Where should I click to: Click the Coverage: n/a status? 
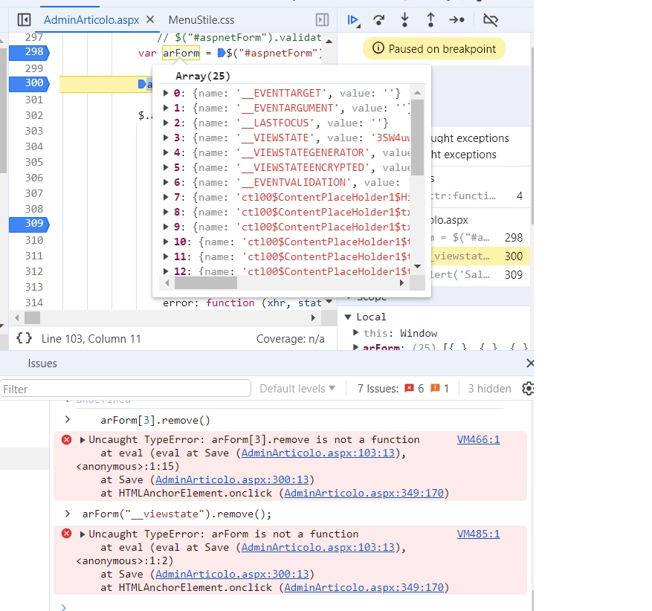[290, 339]
